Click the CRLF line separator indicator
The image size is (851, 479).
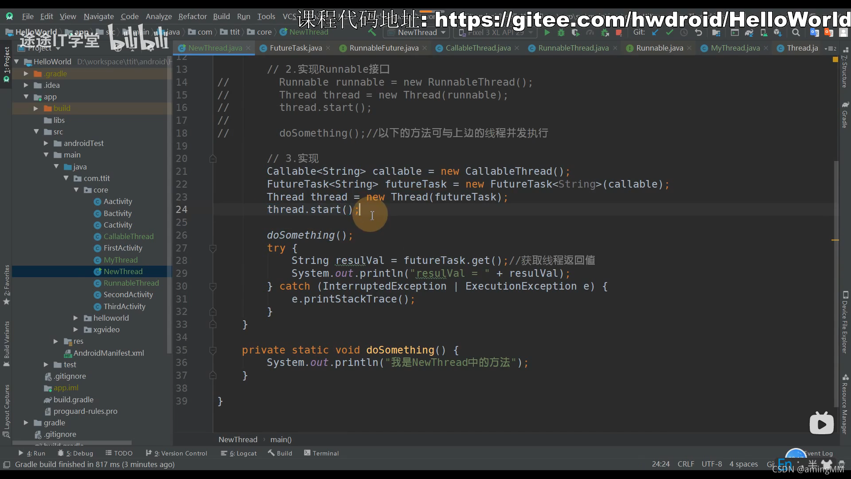pos(686,464)
